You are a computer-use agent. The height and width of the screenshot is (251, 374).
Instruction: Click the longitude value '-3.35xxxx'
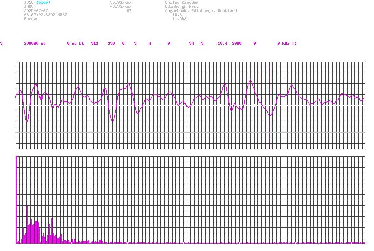pos(121,6)
